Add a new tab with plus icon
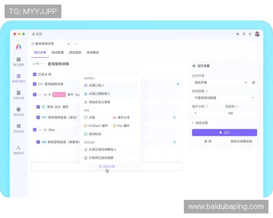This screenshot has width=273, height=218. [69, 44]
